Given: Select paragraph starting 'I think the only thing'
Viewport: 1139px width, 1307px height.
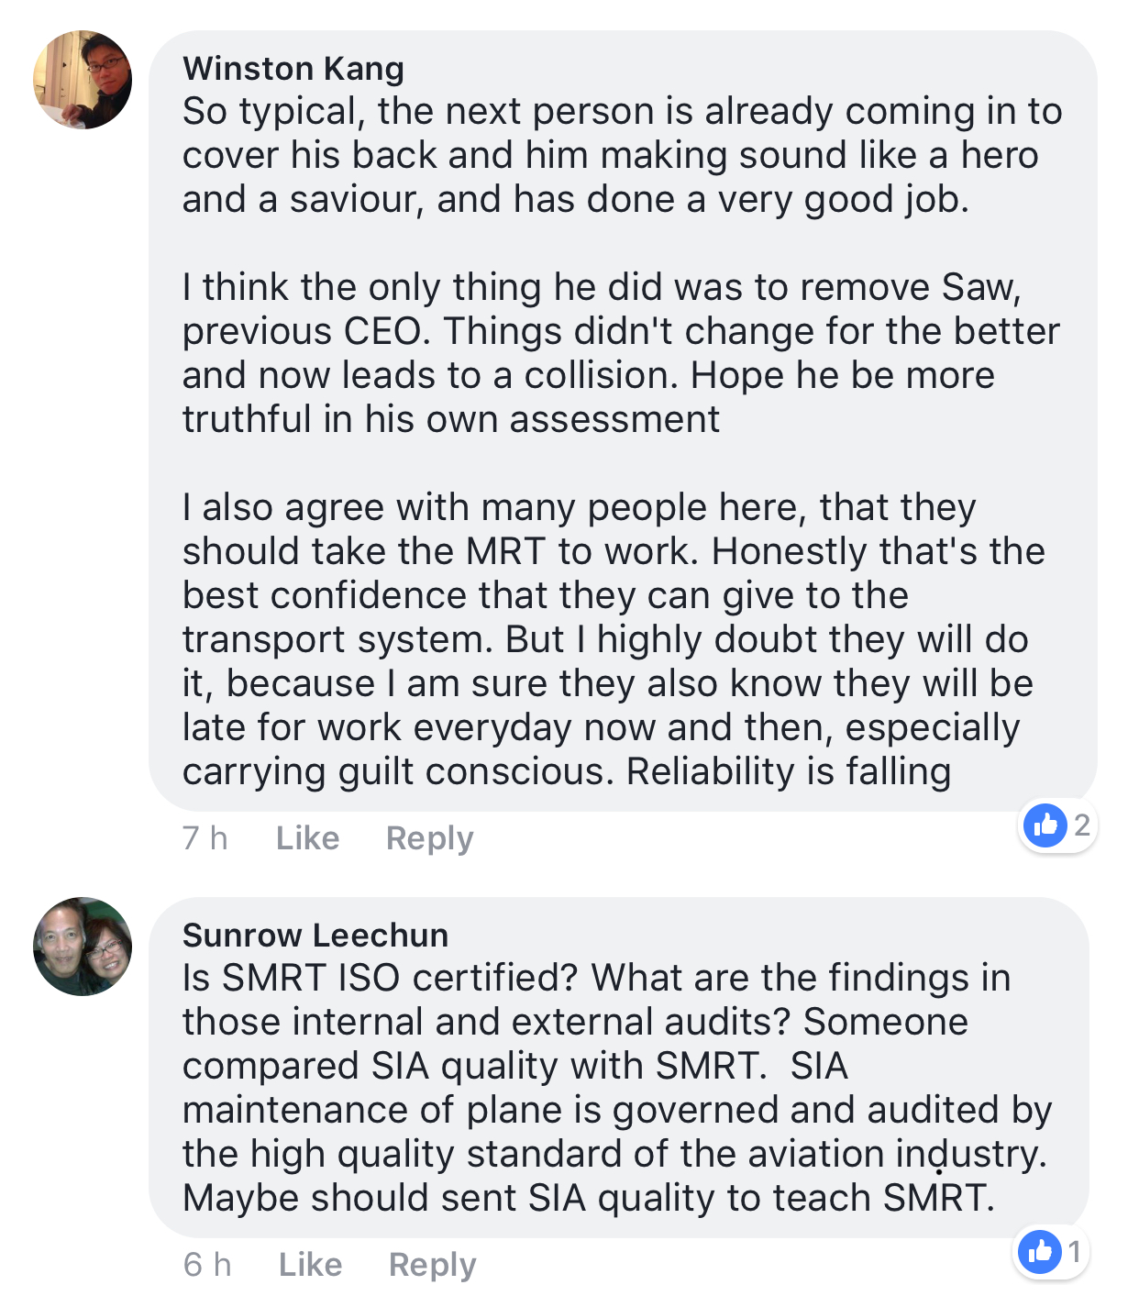Looking at the screenshot, I should (x=621, y=353).
